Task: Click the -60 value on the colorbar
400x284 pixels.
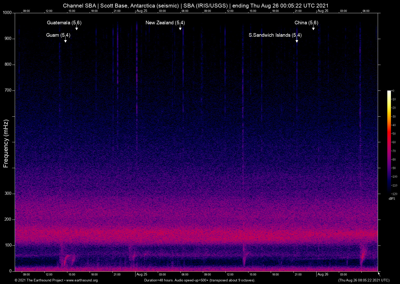Action: tap(393, 142)
